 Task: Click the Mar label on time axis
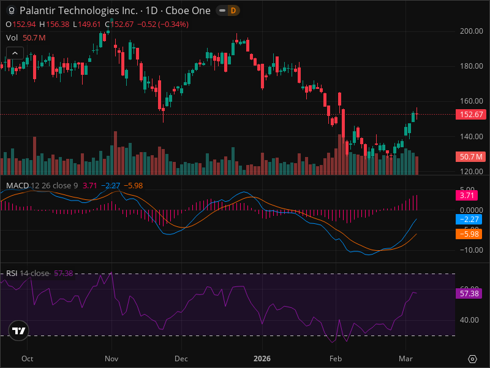pos(405,359)
